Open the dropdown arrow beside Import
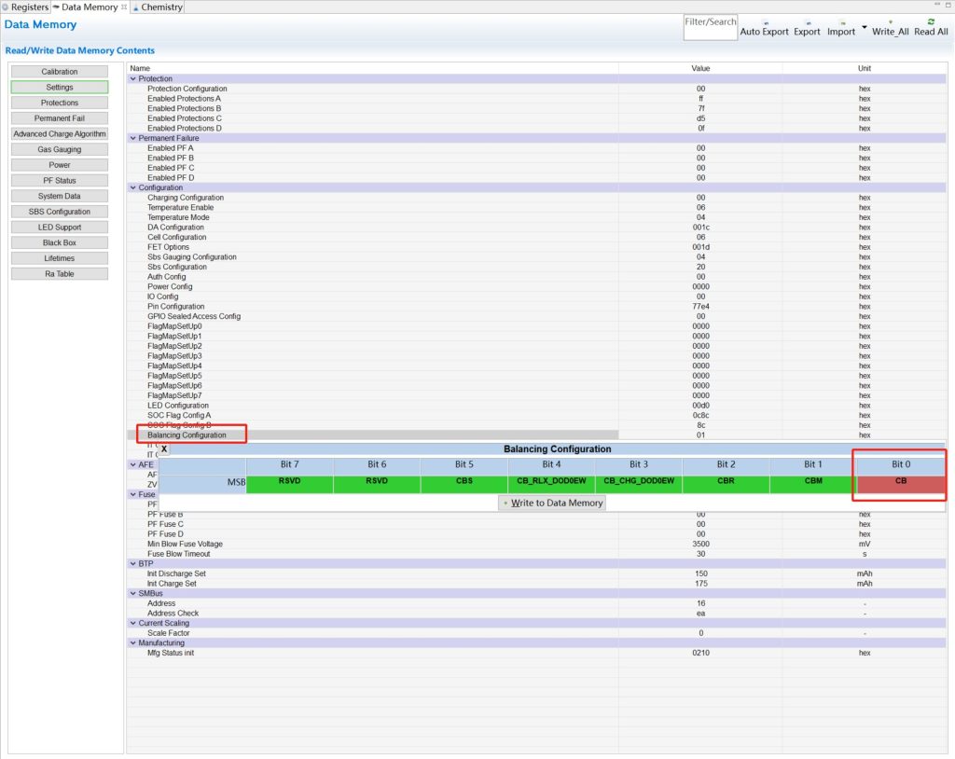Viewport: 955px width, 759px height. [864, 27]
